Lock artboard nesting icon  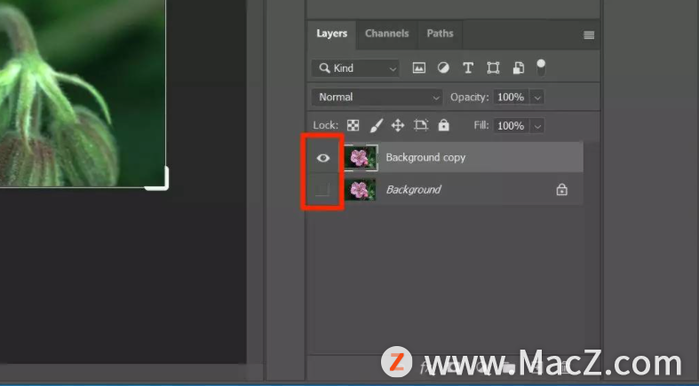pyautogui.click(x=421, y=125)
